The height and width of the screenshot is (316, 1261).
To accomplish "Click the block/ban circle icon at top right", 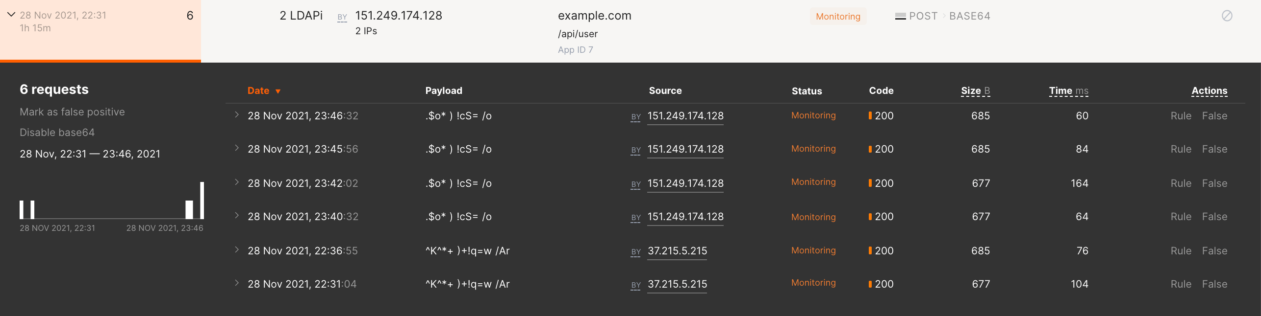I will (x=1227, y=16).
